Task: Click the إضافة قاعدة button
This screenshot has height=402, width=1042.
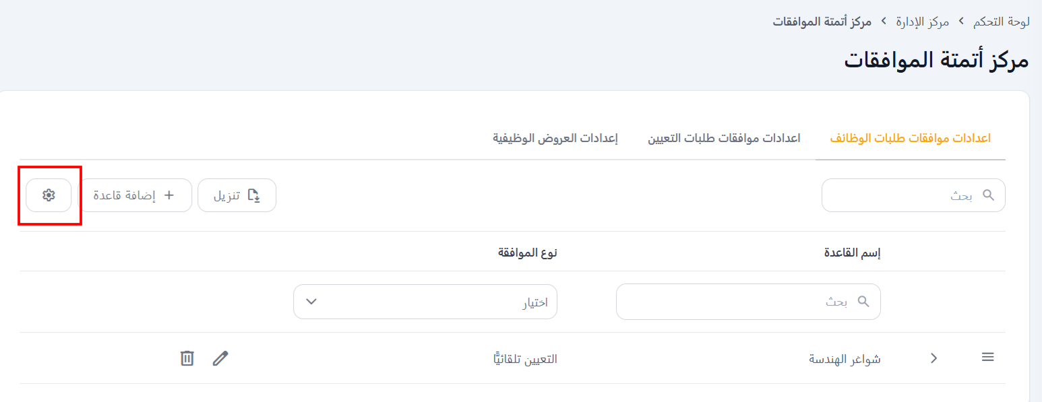Action: pyautogui.click(x=135, y=195)
